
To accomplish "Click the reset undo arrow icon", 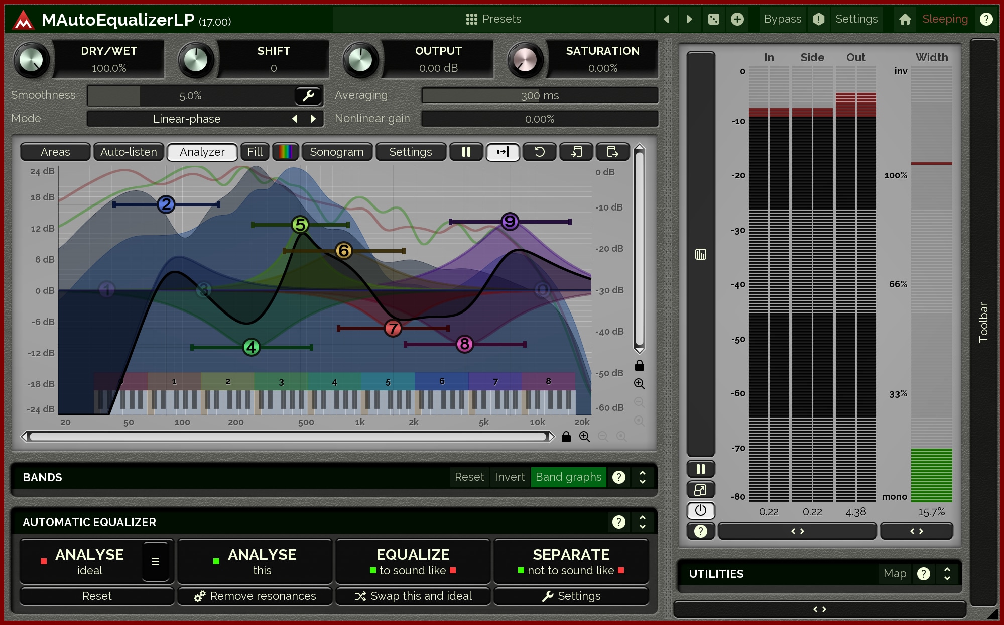I will pos(539,152).
